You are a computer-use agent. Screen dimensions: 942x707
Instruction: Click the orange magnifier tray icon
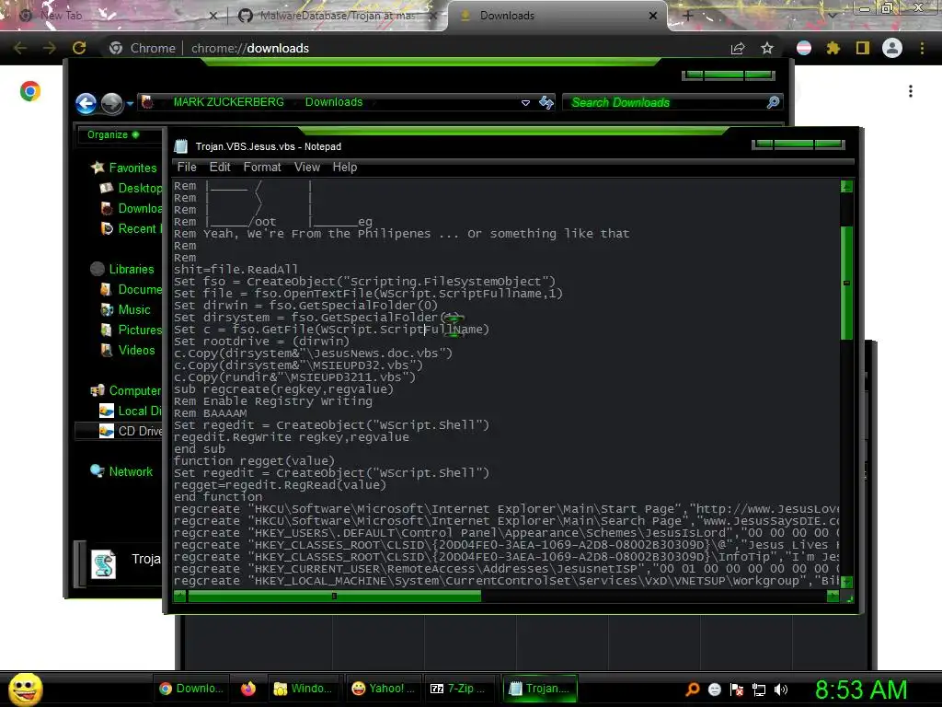coord(693,689)
